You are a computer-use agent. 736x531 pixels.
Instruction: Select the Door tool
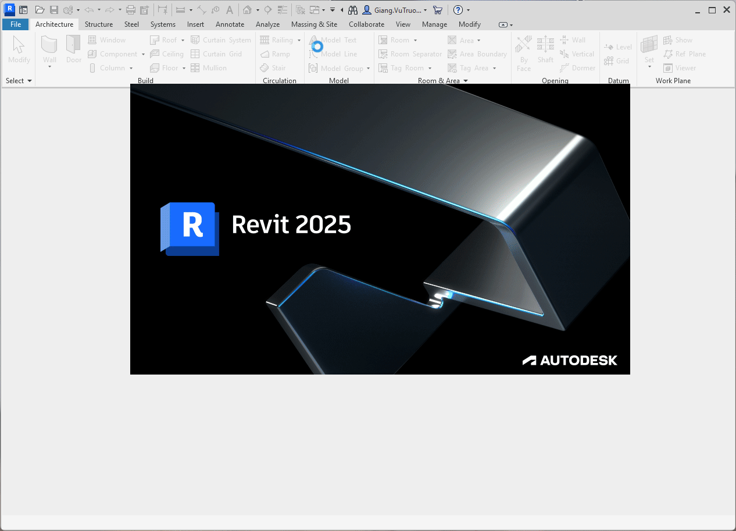74,50
